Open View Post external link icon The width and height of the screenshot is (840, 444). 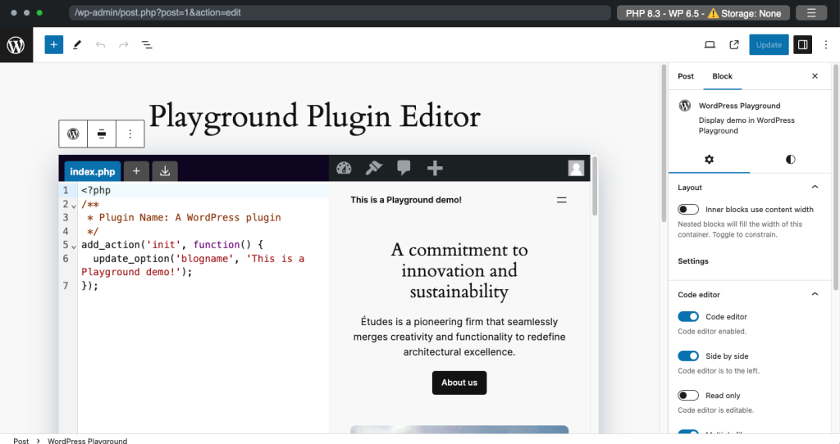734,45
